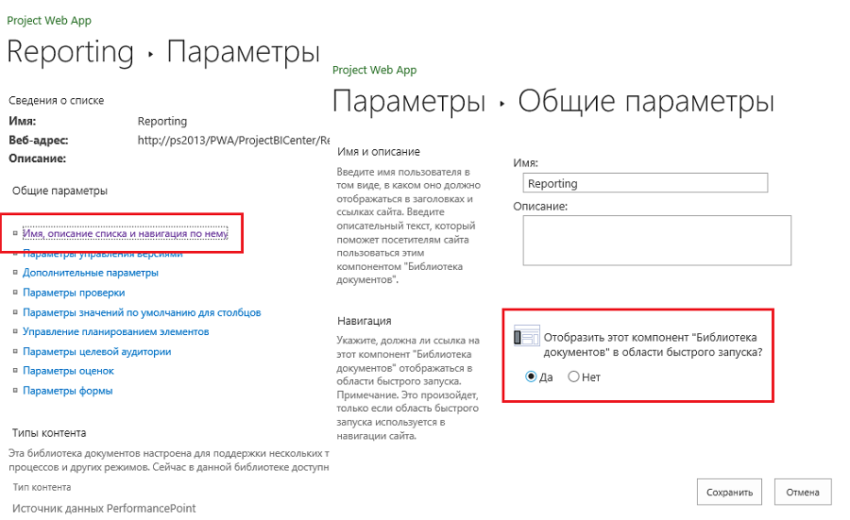Open 'Параметры целевой аудитории' link

(97, 351)
